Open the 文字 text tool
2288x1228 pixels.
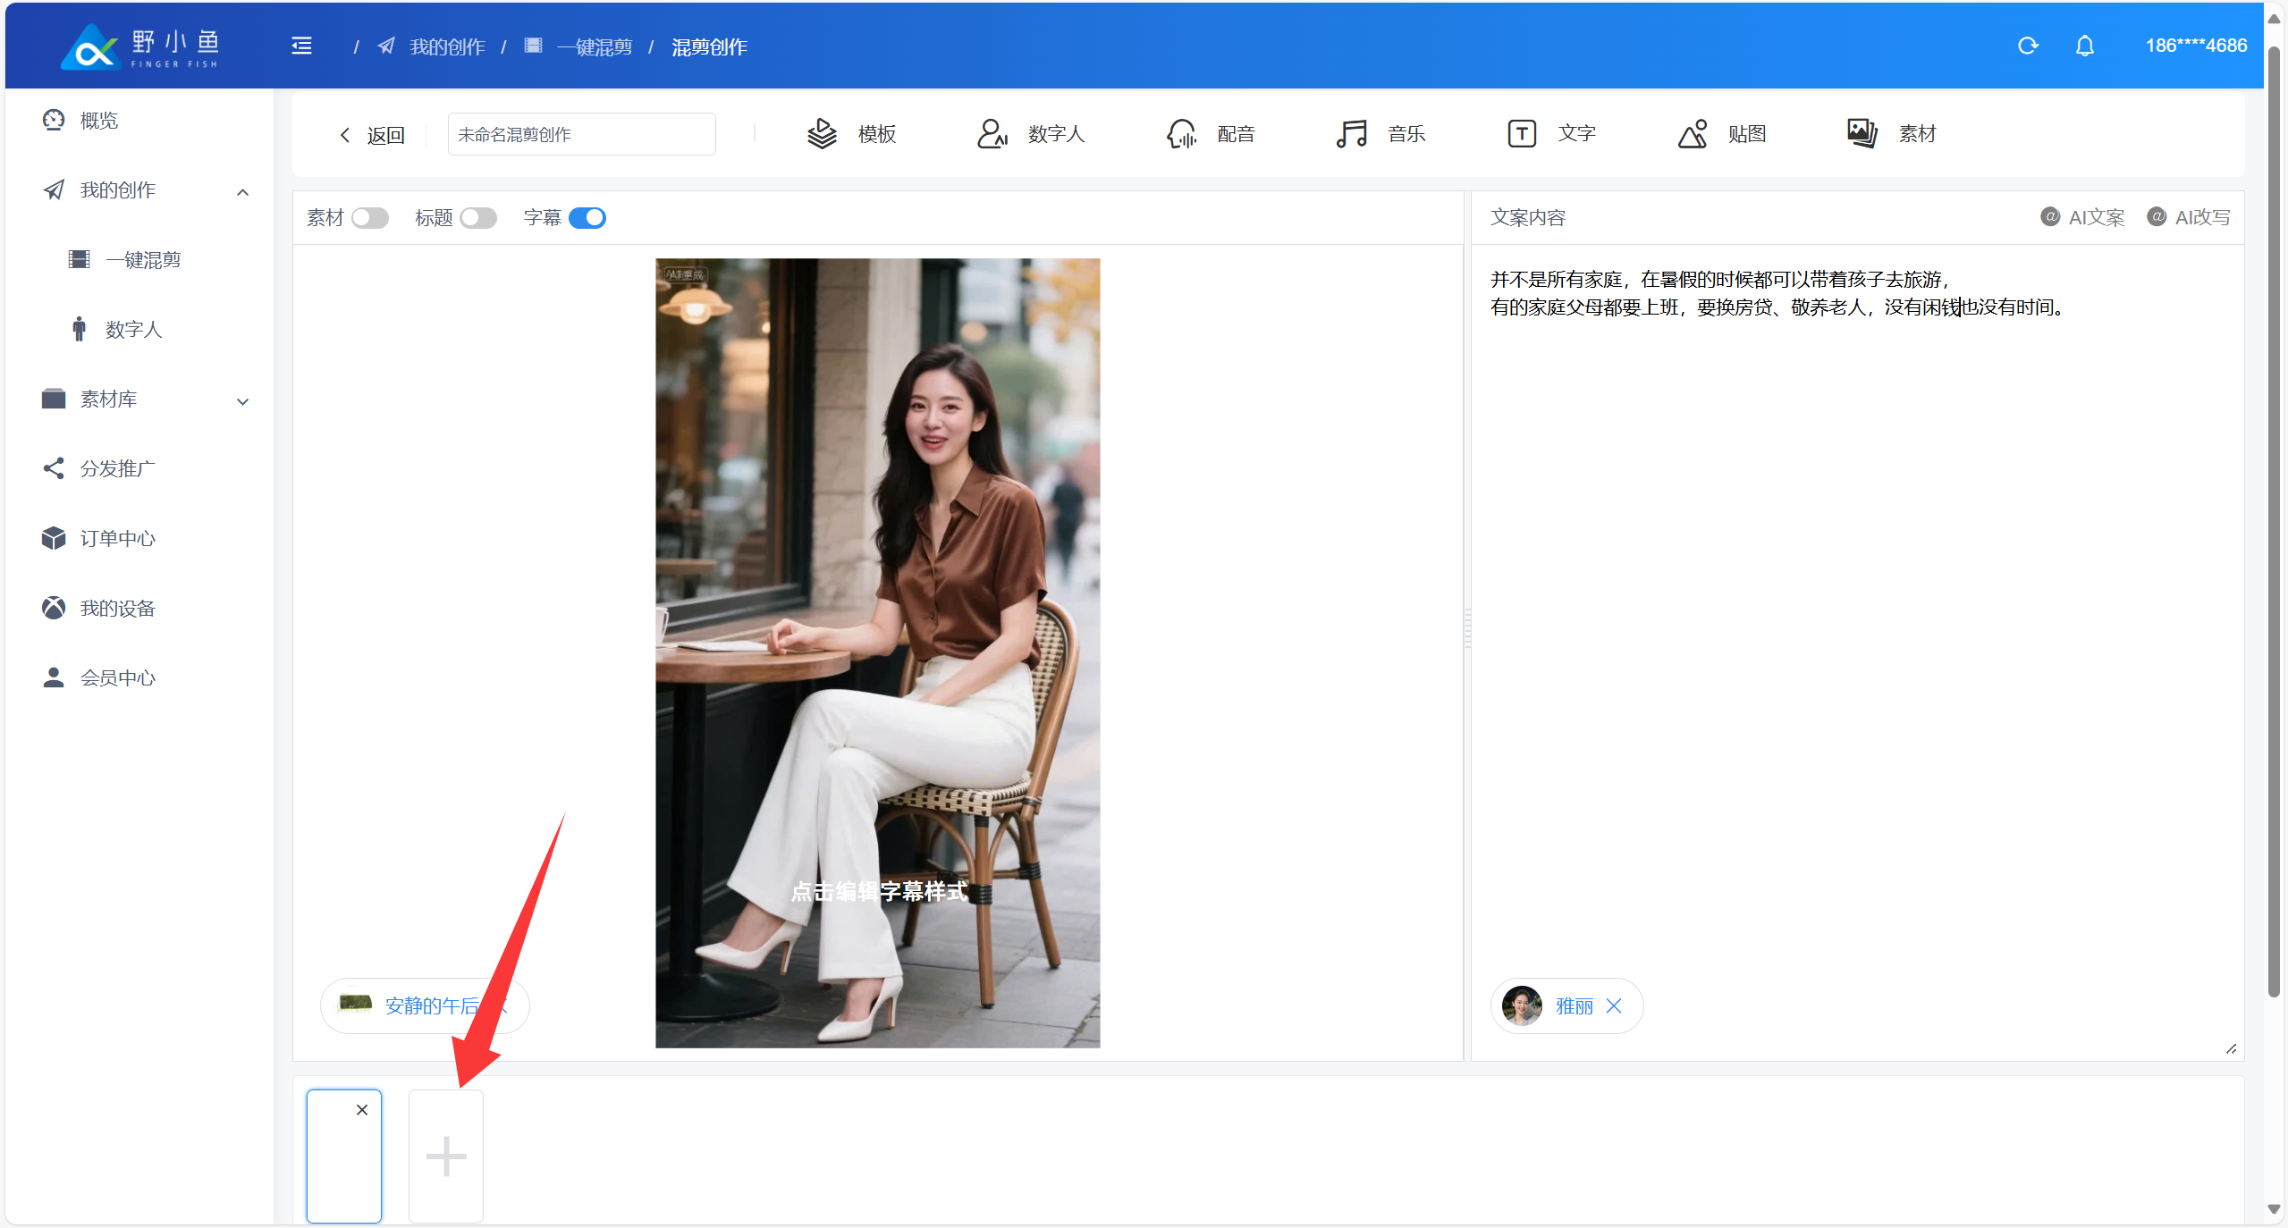[x=1550, y=134]
